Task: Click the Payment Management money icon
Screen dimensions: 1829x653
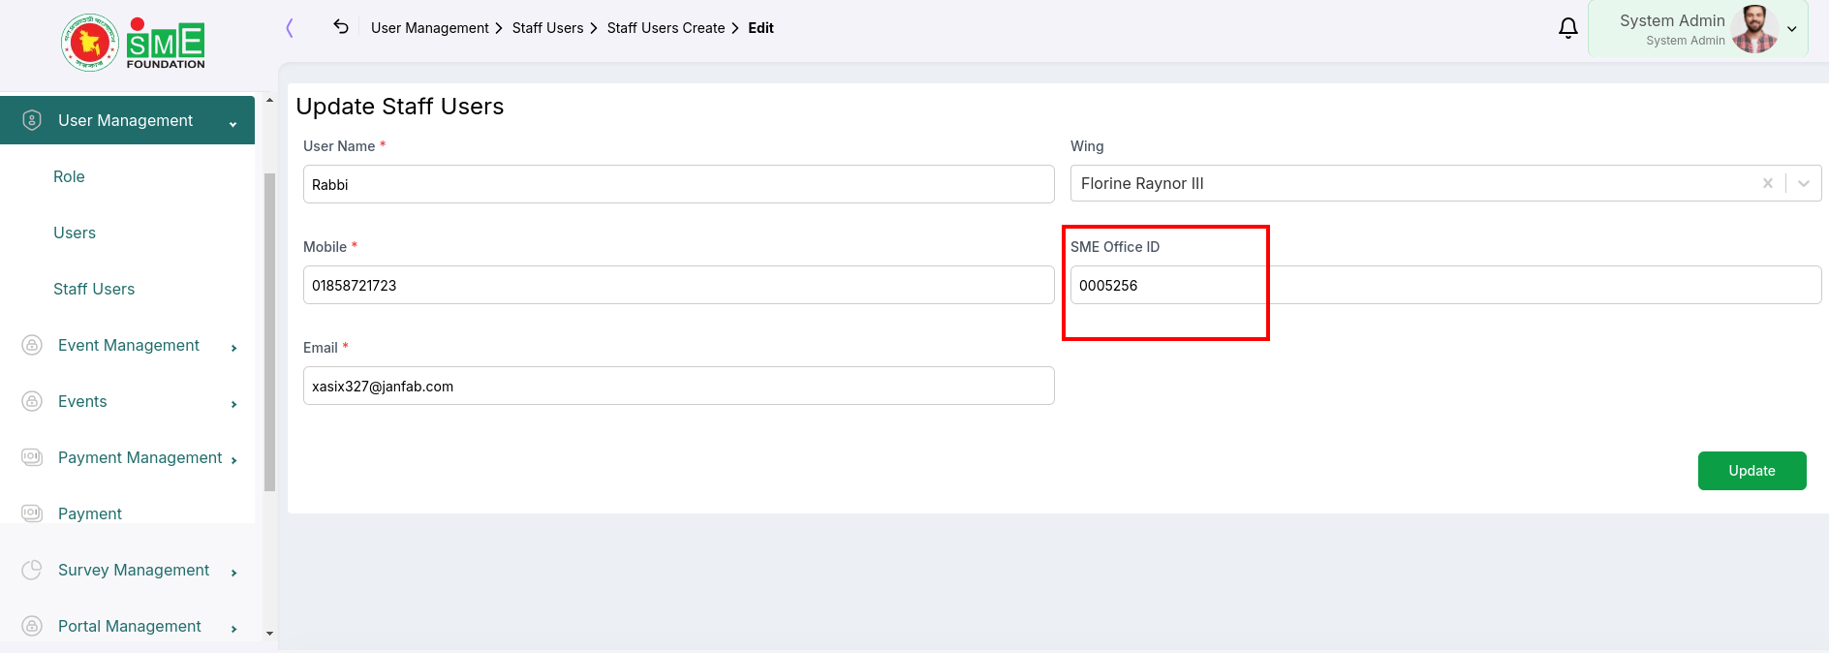Action: 32,457
